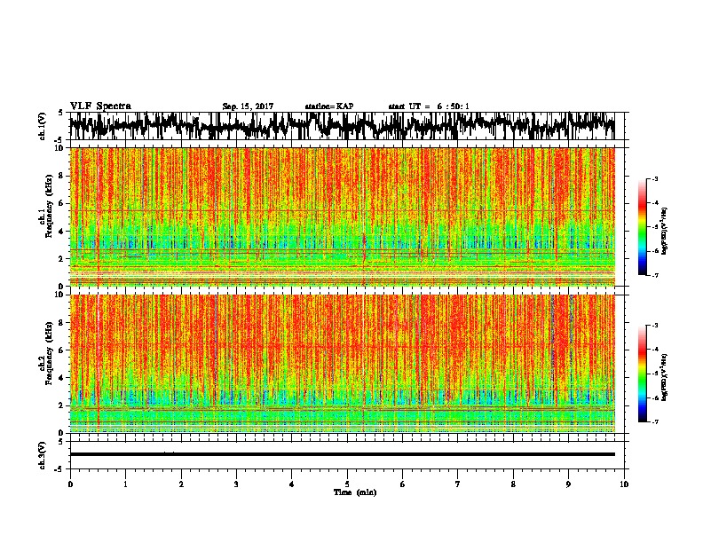
Task: Click the time axis tick label 8
Action: click(513, 484)
